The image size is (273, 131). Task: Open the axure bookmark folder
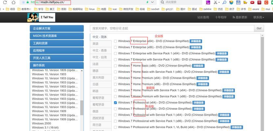point(254,9)
